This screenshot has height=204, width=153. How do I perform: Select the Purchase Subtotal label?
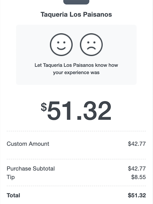[x=31, y=169]
